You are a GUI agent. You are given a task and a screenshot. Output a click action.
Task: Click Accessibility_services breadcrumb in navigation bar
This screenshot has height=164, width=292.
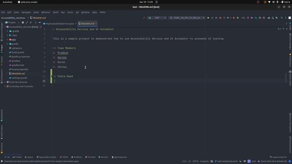[13, 18]
